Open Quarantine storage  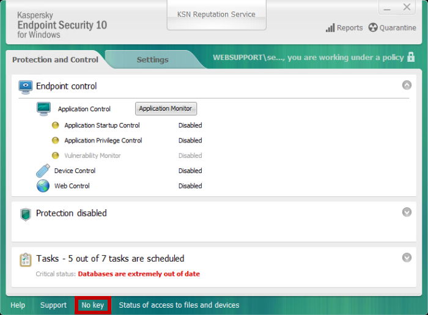point(393,28)
